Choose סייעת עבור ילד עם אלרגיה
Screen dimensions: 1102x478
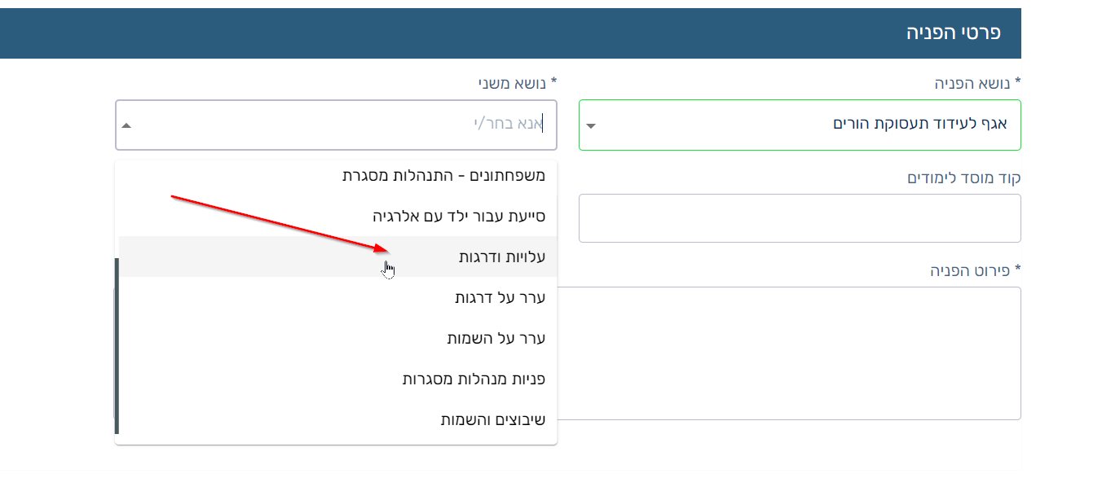click(459, 216)
